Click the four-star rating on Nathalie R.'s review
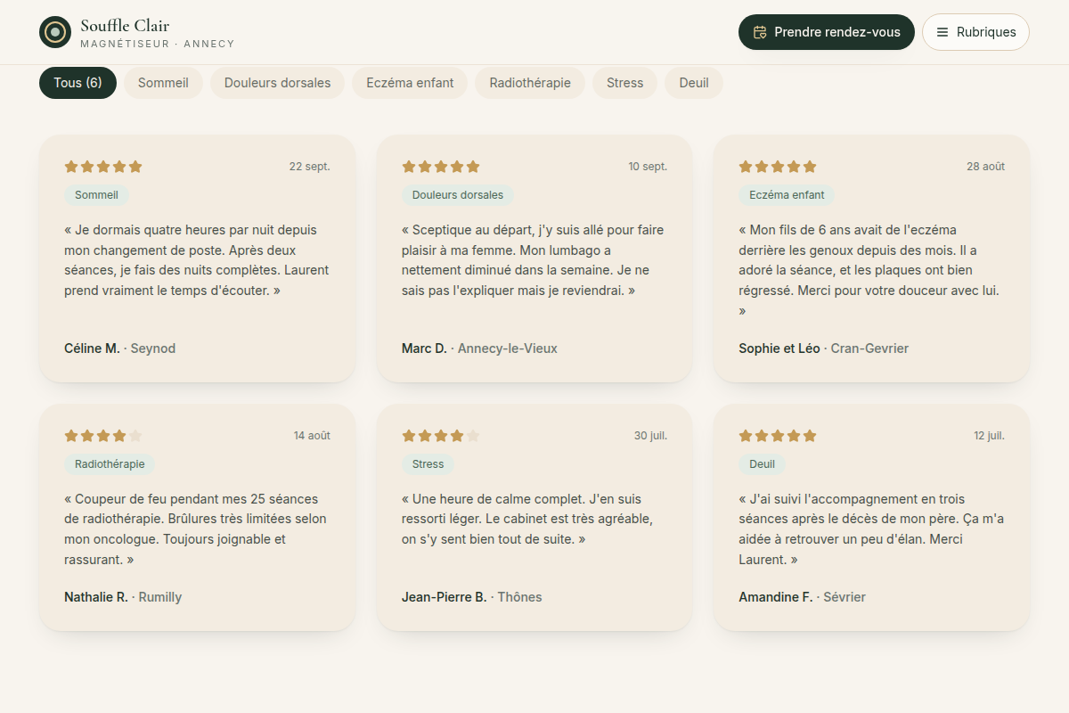Image resolution: width=1069 pixels, height=713 pixels. point(103,436)
